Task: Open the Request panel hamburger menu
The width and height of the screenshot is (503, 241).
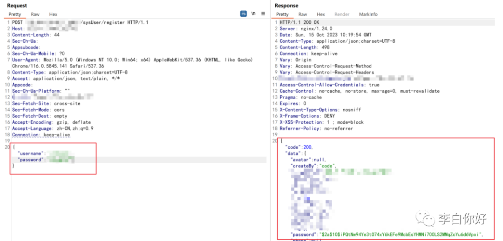Action: (x=263, y=14)
